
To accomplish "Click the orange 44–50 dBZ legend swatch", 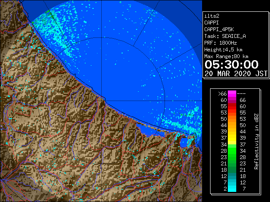I will pos(232,125).
